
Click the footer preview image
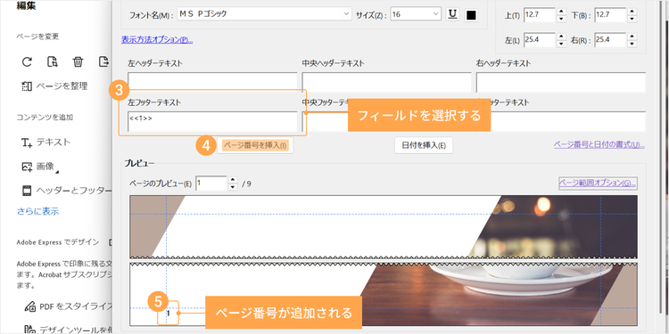(384, 295)
